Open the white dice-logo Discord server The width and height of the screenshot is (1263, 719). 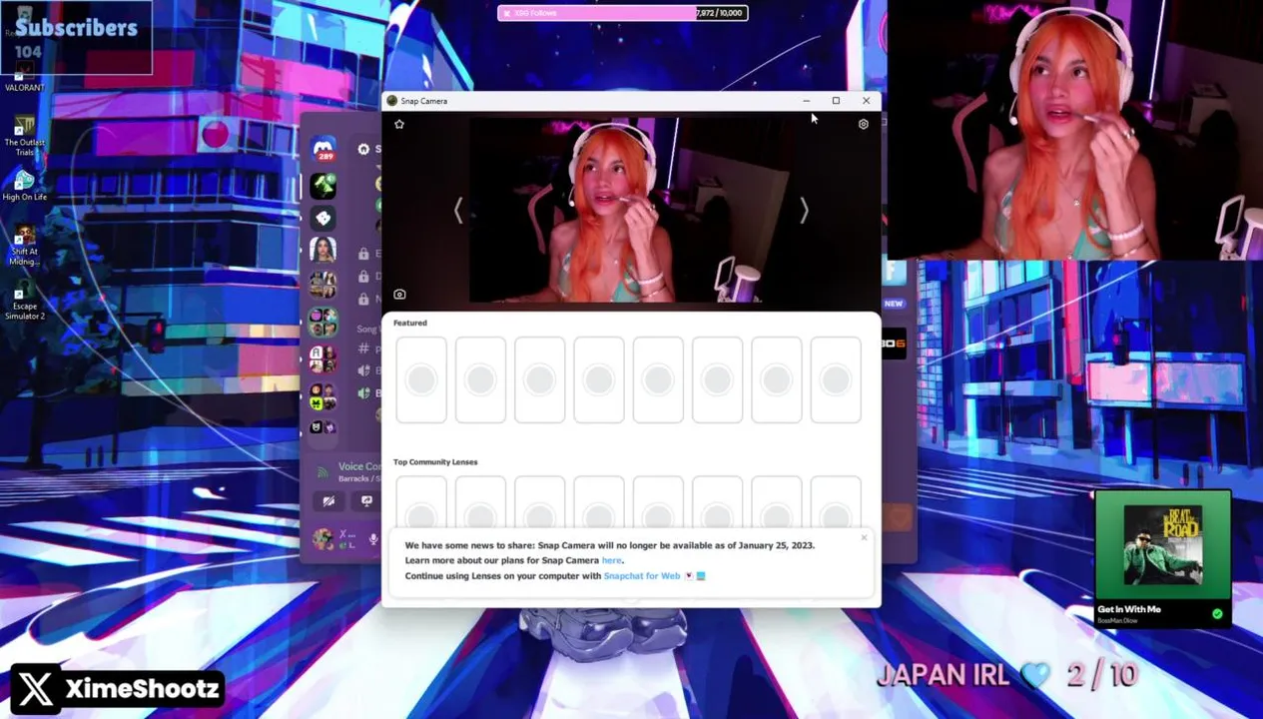click(x=323, y=218)
